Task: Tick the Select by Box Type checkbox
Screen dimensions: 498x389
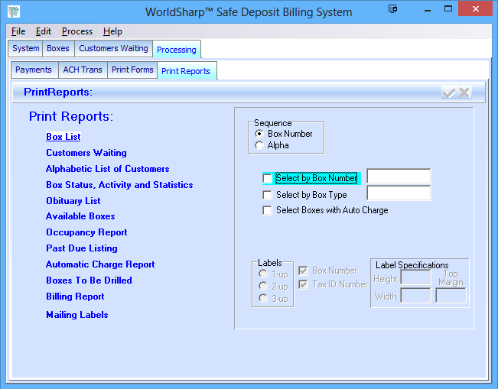Action: [x=267, y=195]
